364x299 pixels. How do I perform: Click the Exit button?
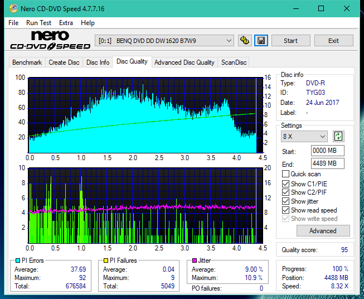tap(333, 41)
